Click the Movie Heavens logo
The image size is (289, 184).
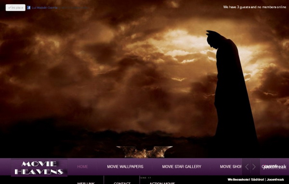(x=39, y=168)
